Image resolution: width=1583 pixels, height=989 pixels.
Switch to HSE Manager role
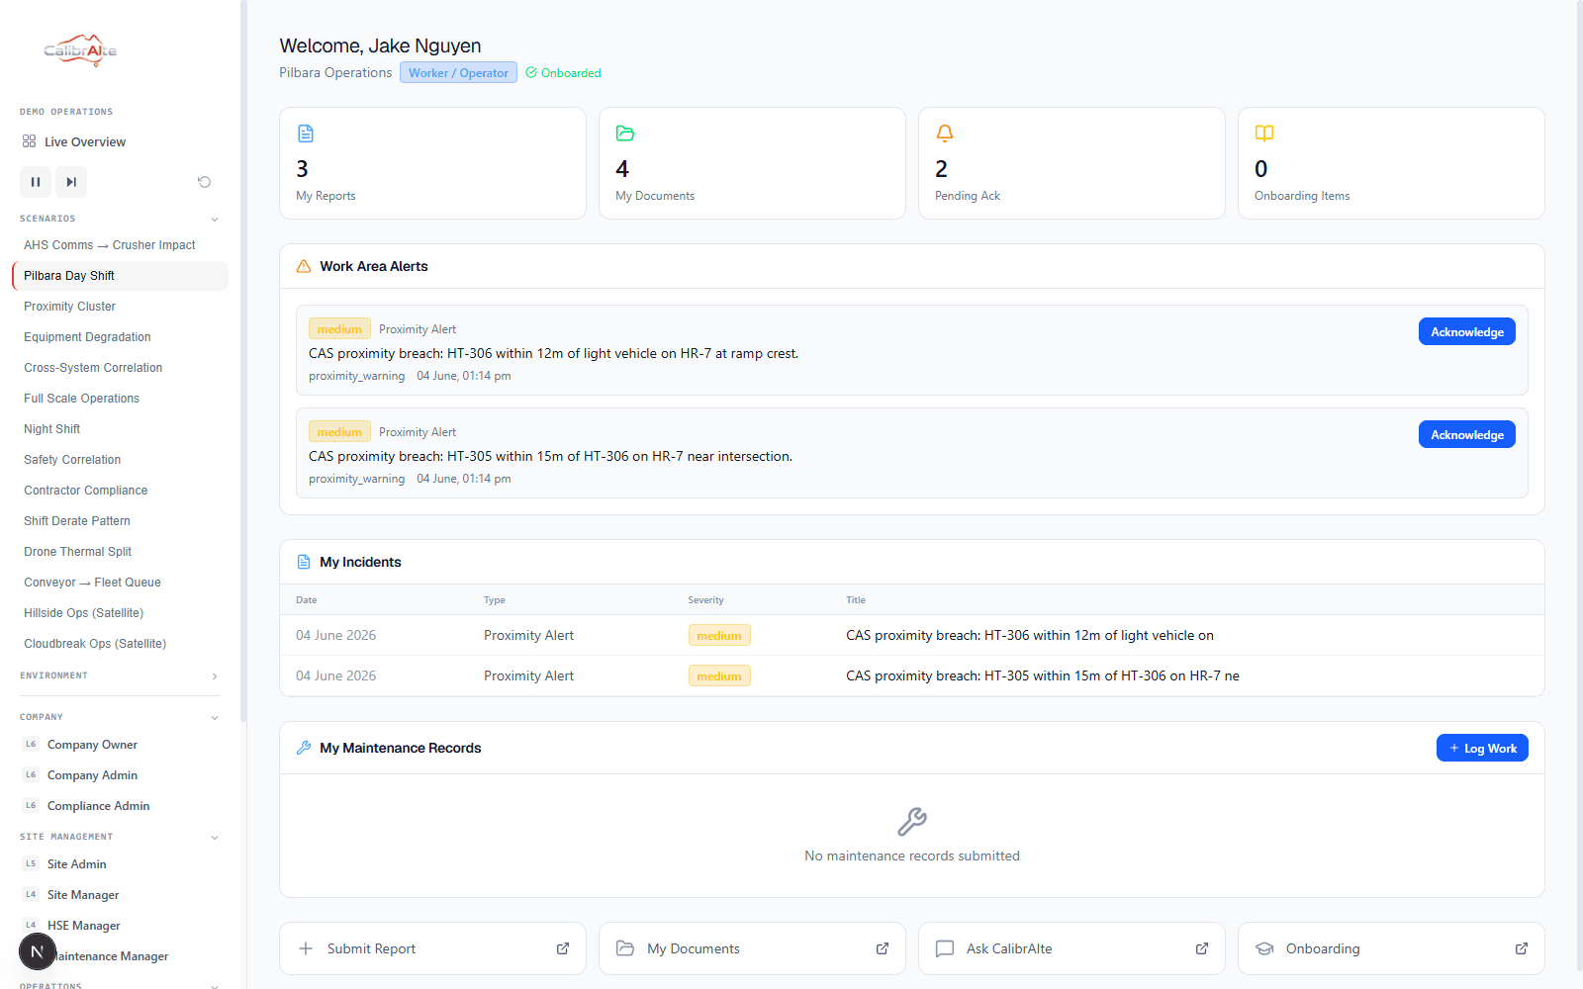(x=120, y=926)
